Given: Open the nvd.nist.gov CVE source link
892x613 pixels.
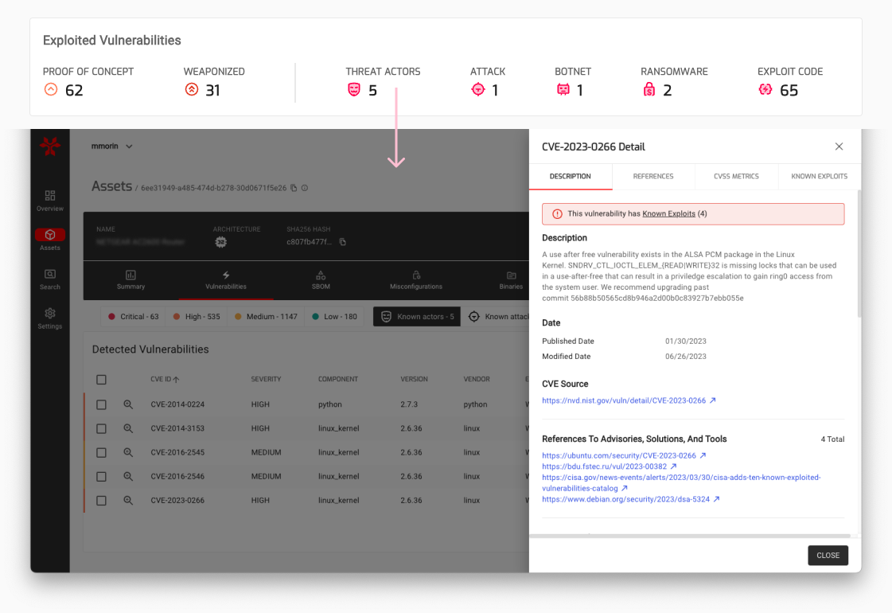Looking at the screenshot, I should tap(625, 400).
